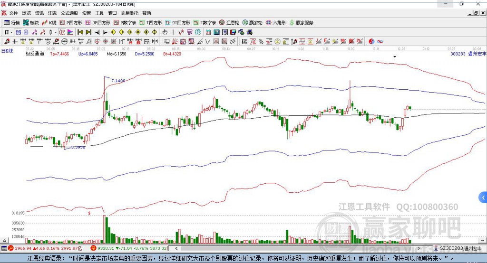Expand the candlestick style dropdown arrow
Screen dimensions: 487x263
click(x=56, y=32)
